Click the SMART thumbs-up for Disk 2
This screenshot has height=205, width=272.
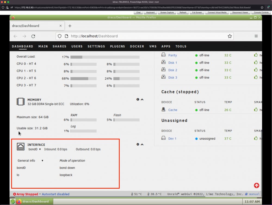[256, 70]
